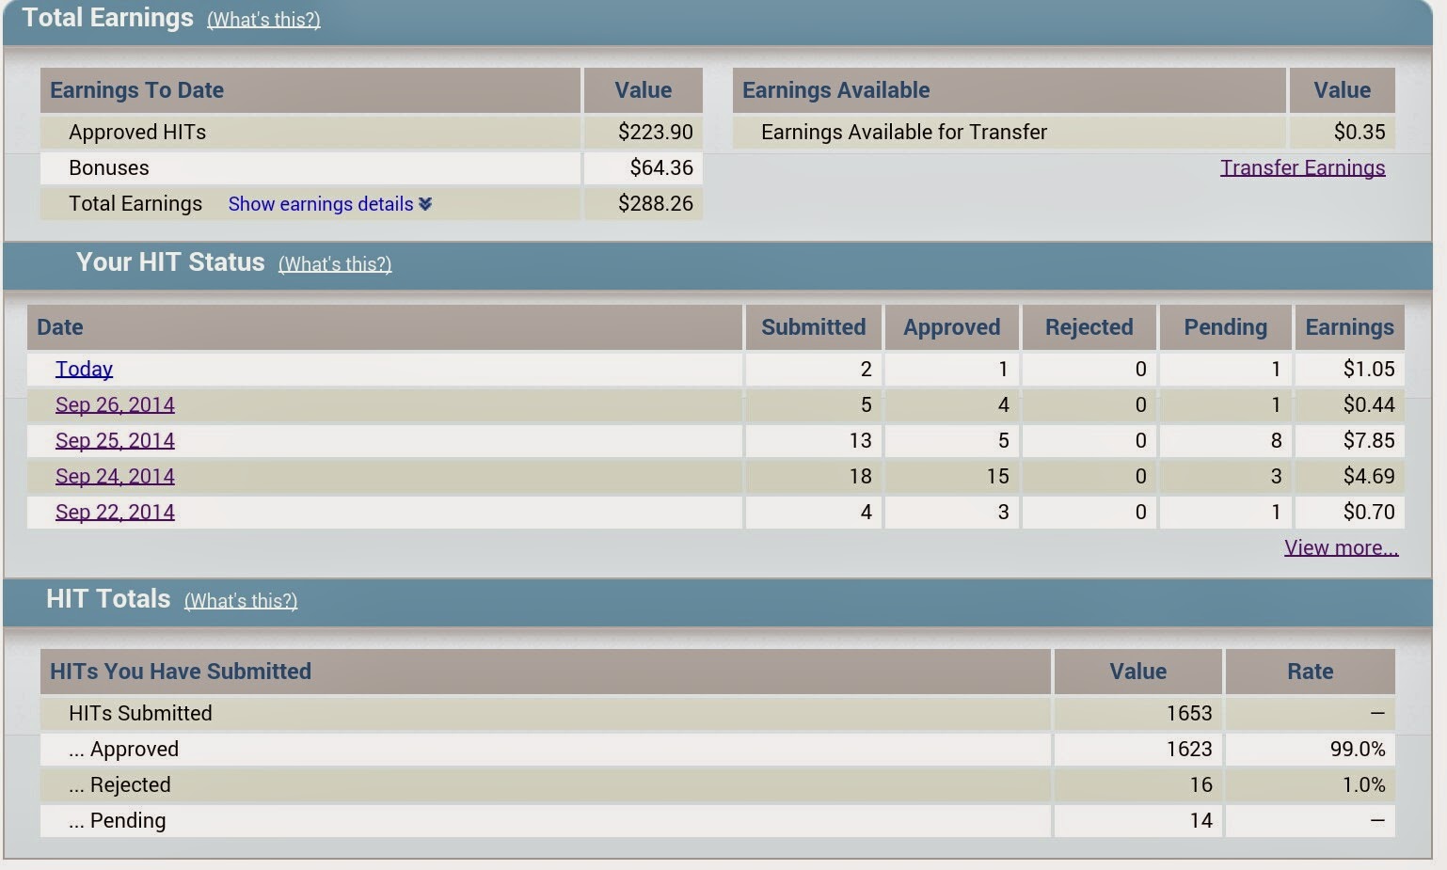View HITs from Sep 22, 2014
Image resolution: width=1447 pixels, height=870 pixels.
(x=115, y=512)
